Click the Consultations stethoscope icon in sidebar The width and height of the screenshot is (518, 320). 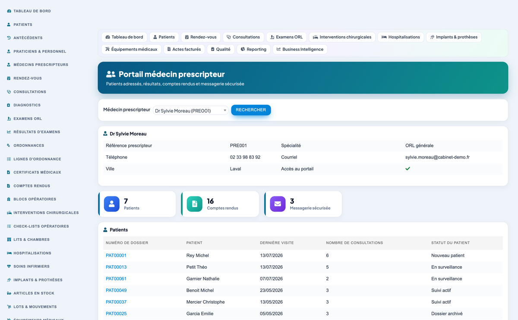[x=9, y=92]
